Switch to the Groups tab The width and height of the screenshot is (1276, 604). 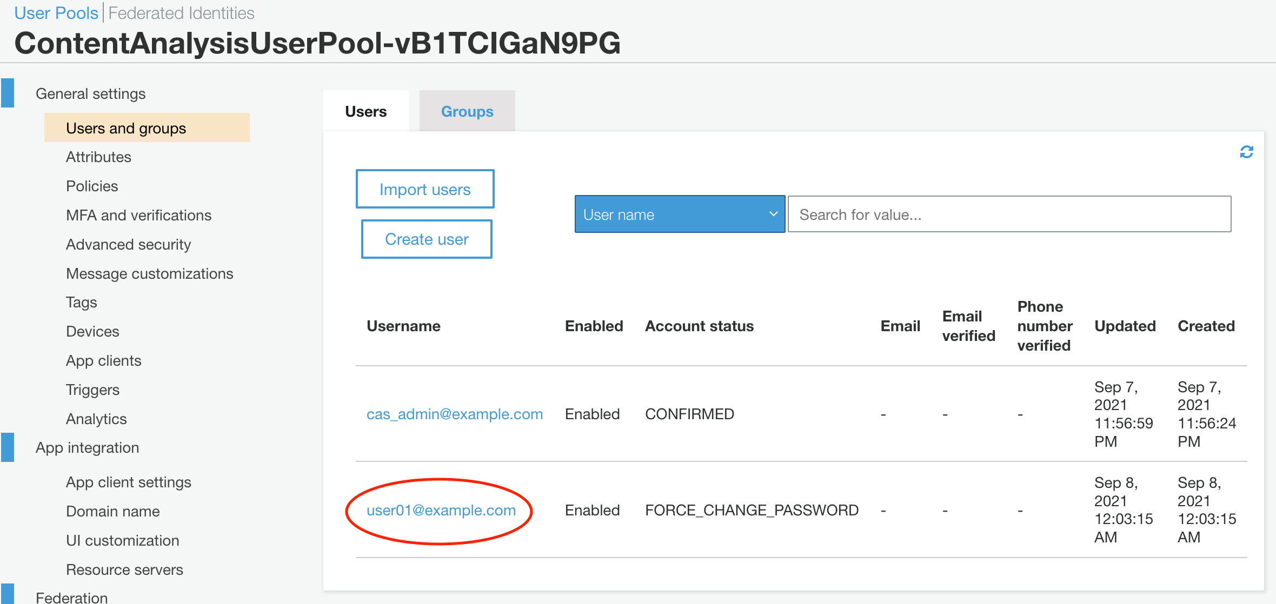click(x=467, y=111)
